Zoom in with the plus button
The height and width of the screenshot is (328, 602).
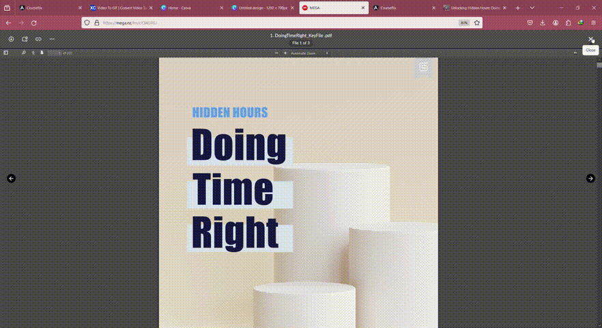(285, 53)
